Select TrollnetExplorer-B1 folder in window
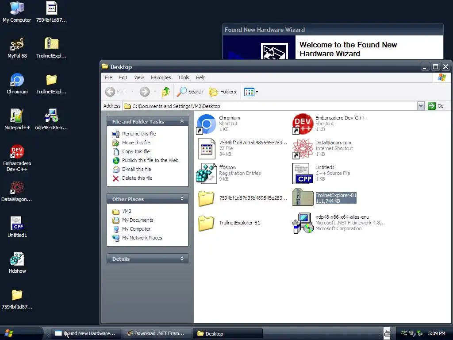The image size is (453, 340). click(x=228, y=223)
